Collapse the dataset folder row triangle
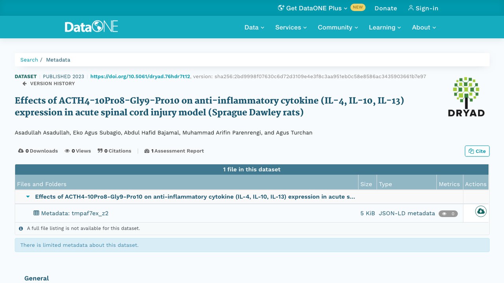Image resolution: width=504 pixels, height=283 pixels. [28, 197]
